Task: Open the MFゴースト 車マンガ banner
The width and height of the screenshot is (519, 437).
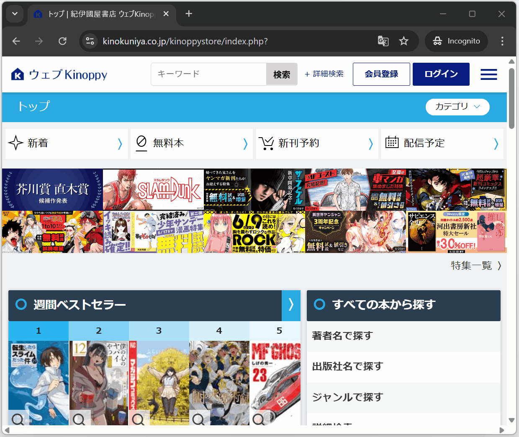Action: pos(355,189)
